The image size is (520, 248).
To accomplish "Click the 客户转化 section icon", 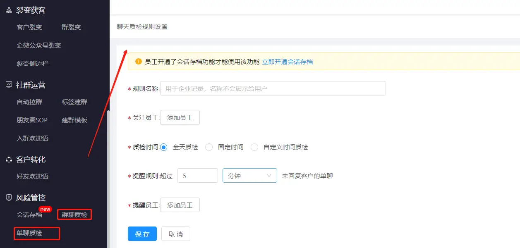I will point(9,159).
